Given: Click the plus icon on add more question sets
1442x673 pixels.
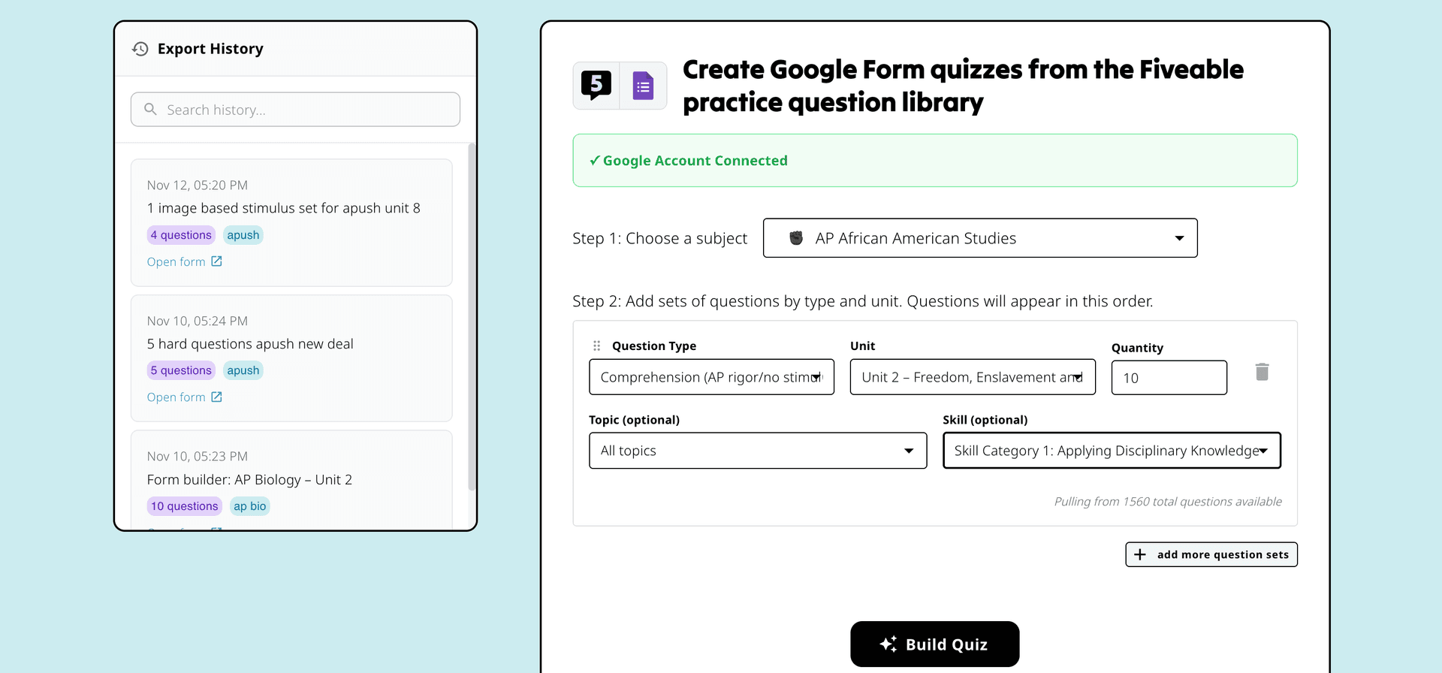Looking at the screenshot, I should [x=1140, y=554].
